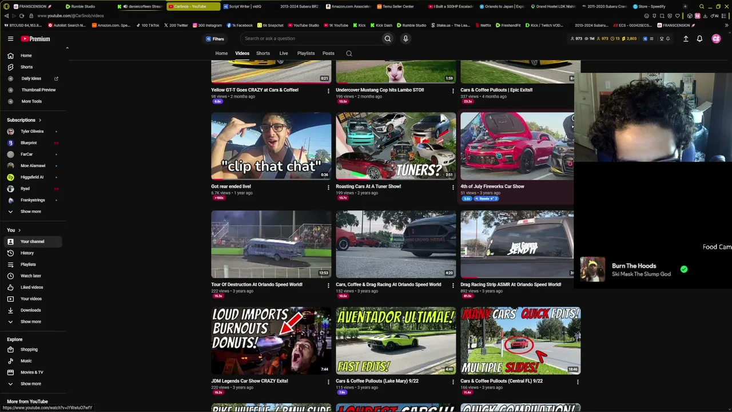
Task: Open the Posts channel tab
Action: point(328,54)
